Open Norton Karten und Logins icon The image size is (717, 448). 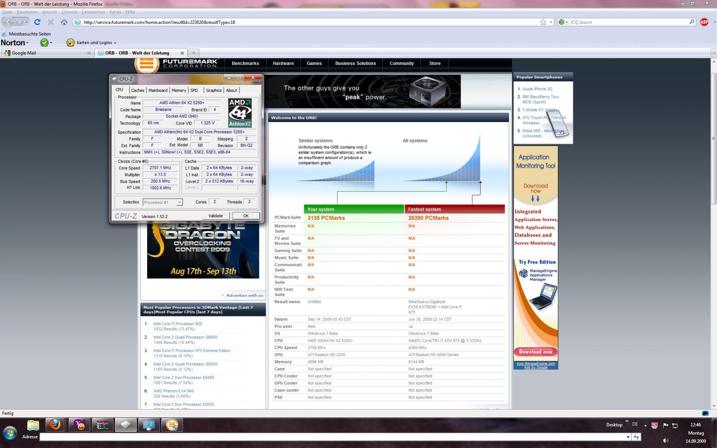tap(70, 43)
